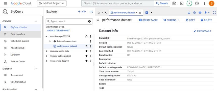This screenshot has height=91, width=217.
Task: Collapse the Analysis section
Action: (36, 21)
